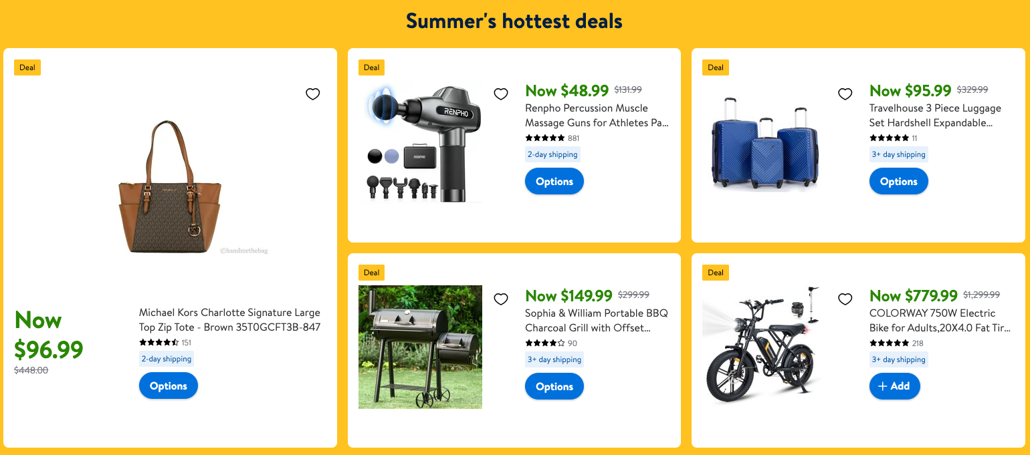This screenshot has height=455, width=1030.
Task: Click the Deal badge on the Renpho card
Action: [x=371, y=67]
